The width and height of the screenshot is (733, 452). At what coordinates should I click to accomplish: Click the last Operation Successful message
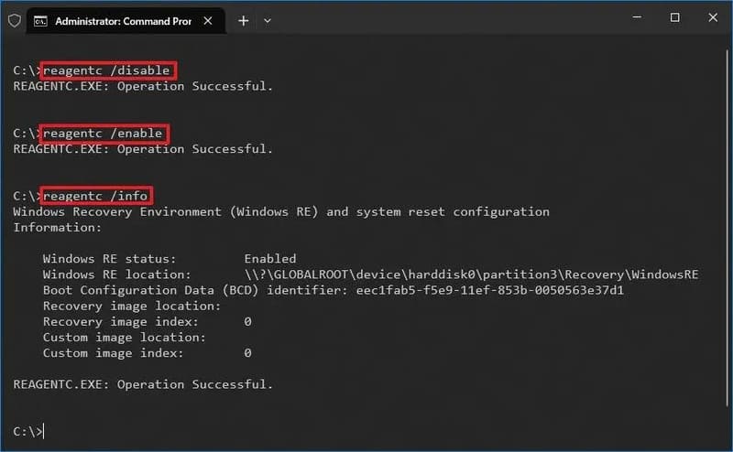click(x=143, y=384)
